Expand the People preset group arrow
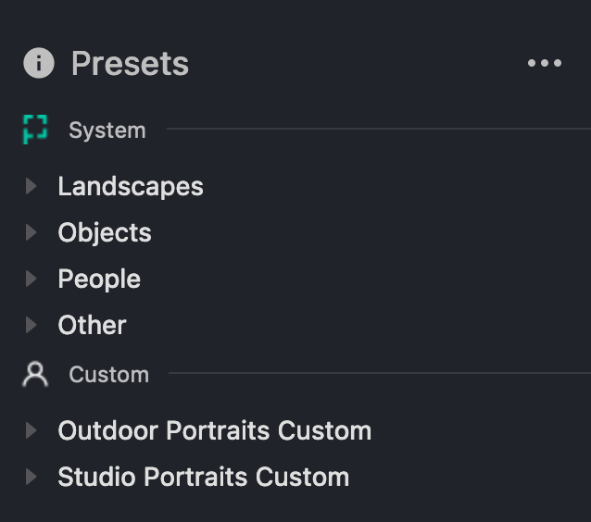Viewport: 591px width, 522px height. 31,279
